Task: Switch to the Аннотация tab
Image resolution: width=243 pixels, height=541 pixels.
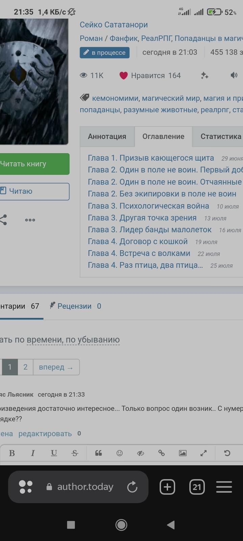Action: 107,137
